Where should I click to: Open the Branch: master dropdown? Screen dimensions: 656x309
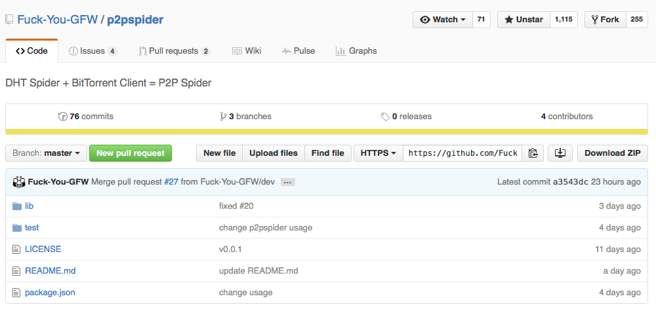46,153
